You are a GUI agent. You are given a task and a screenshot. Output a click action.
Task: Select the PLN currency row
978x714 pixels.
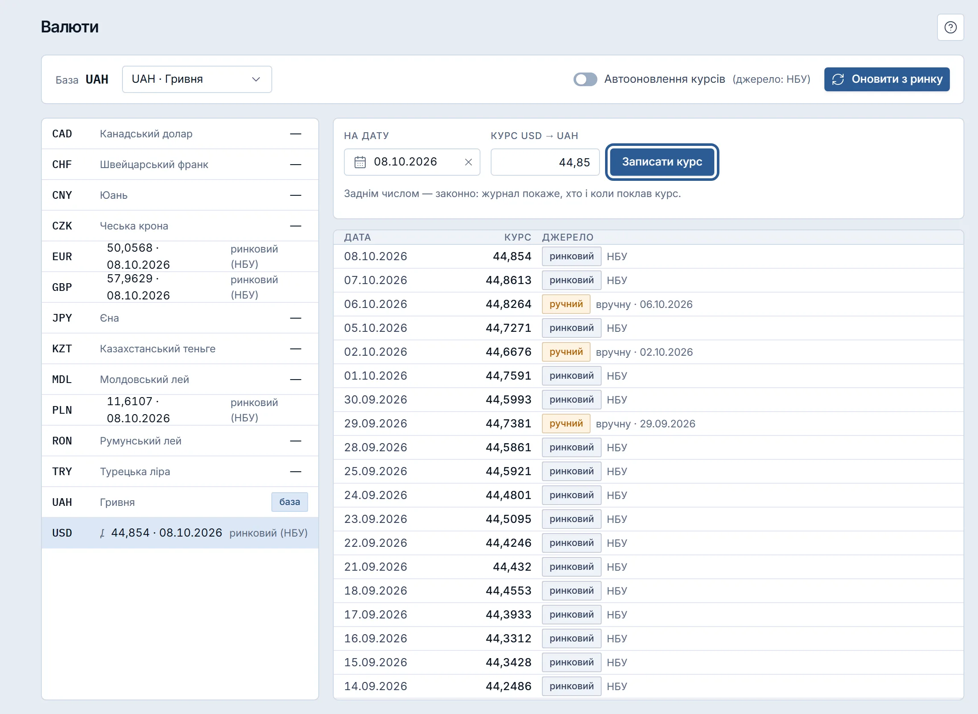click(180, 410)
